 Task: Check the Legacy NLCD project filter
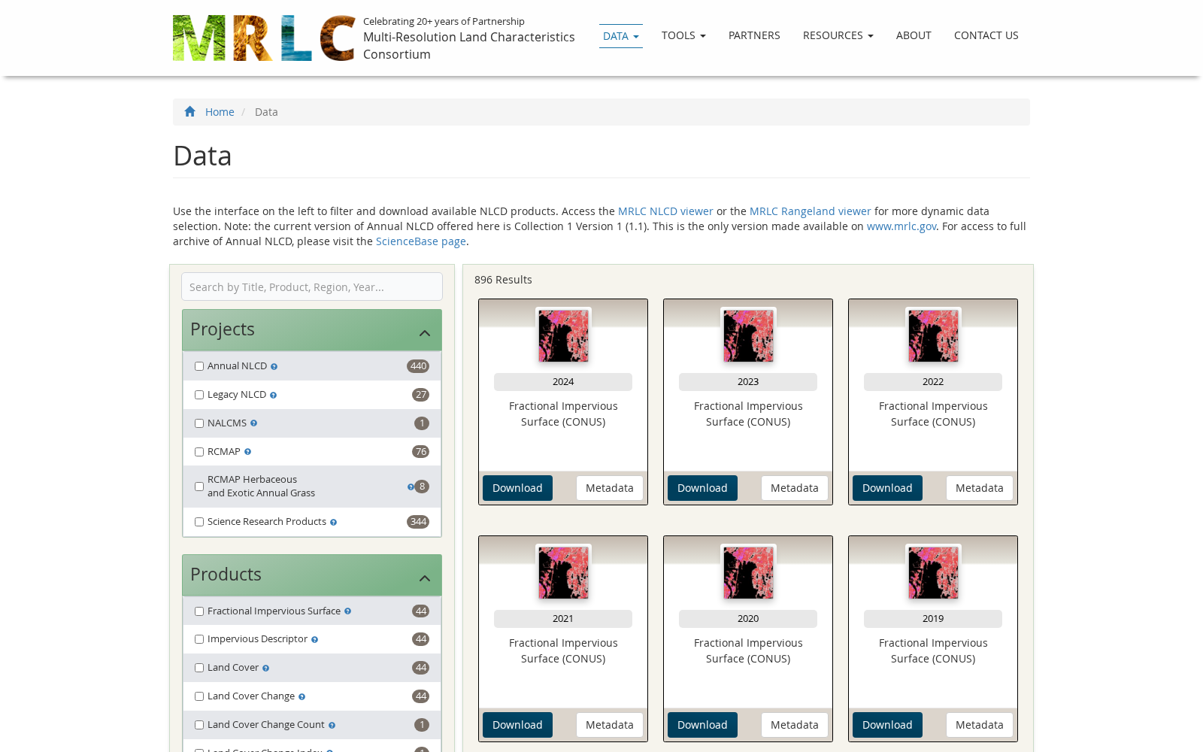(x=199, y=395)
